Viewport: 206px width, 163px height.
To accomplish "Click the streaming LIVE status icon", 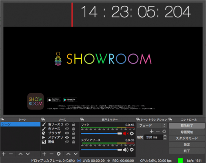I will point(79,161).
